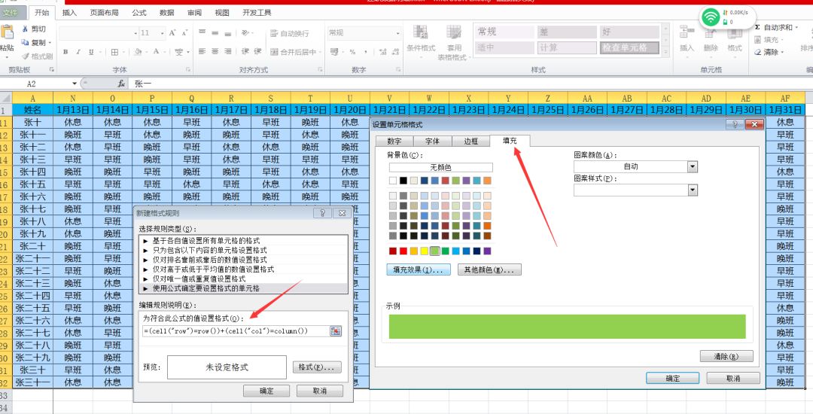Click the Top Align icon
813x414 pixels.
(202, 32)
